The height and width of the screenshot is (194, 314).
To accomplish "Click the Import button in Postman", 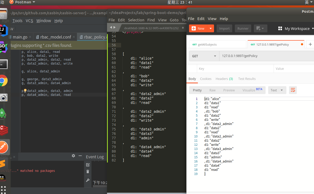I will (224, 28).
